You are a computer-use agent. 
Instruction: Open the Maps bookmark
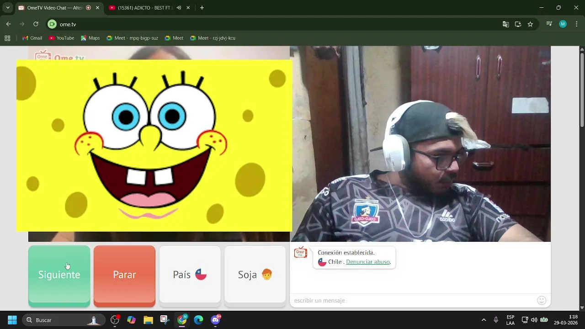pyautogui.click(x=90, y=38)
